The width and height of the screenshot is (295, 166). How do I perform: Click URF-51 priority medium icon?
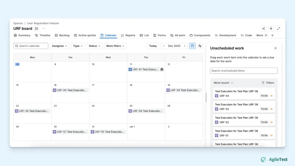coord(271,135)
